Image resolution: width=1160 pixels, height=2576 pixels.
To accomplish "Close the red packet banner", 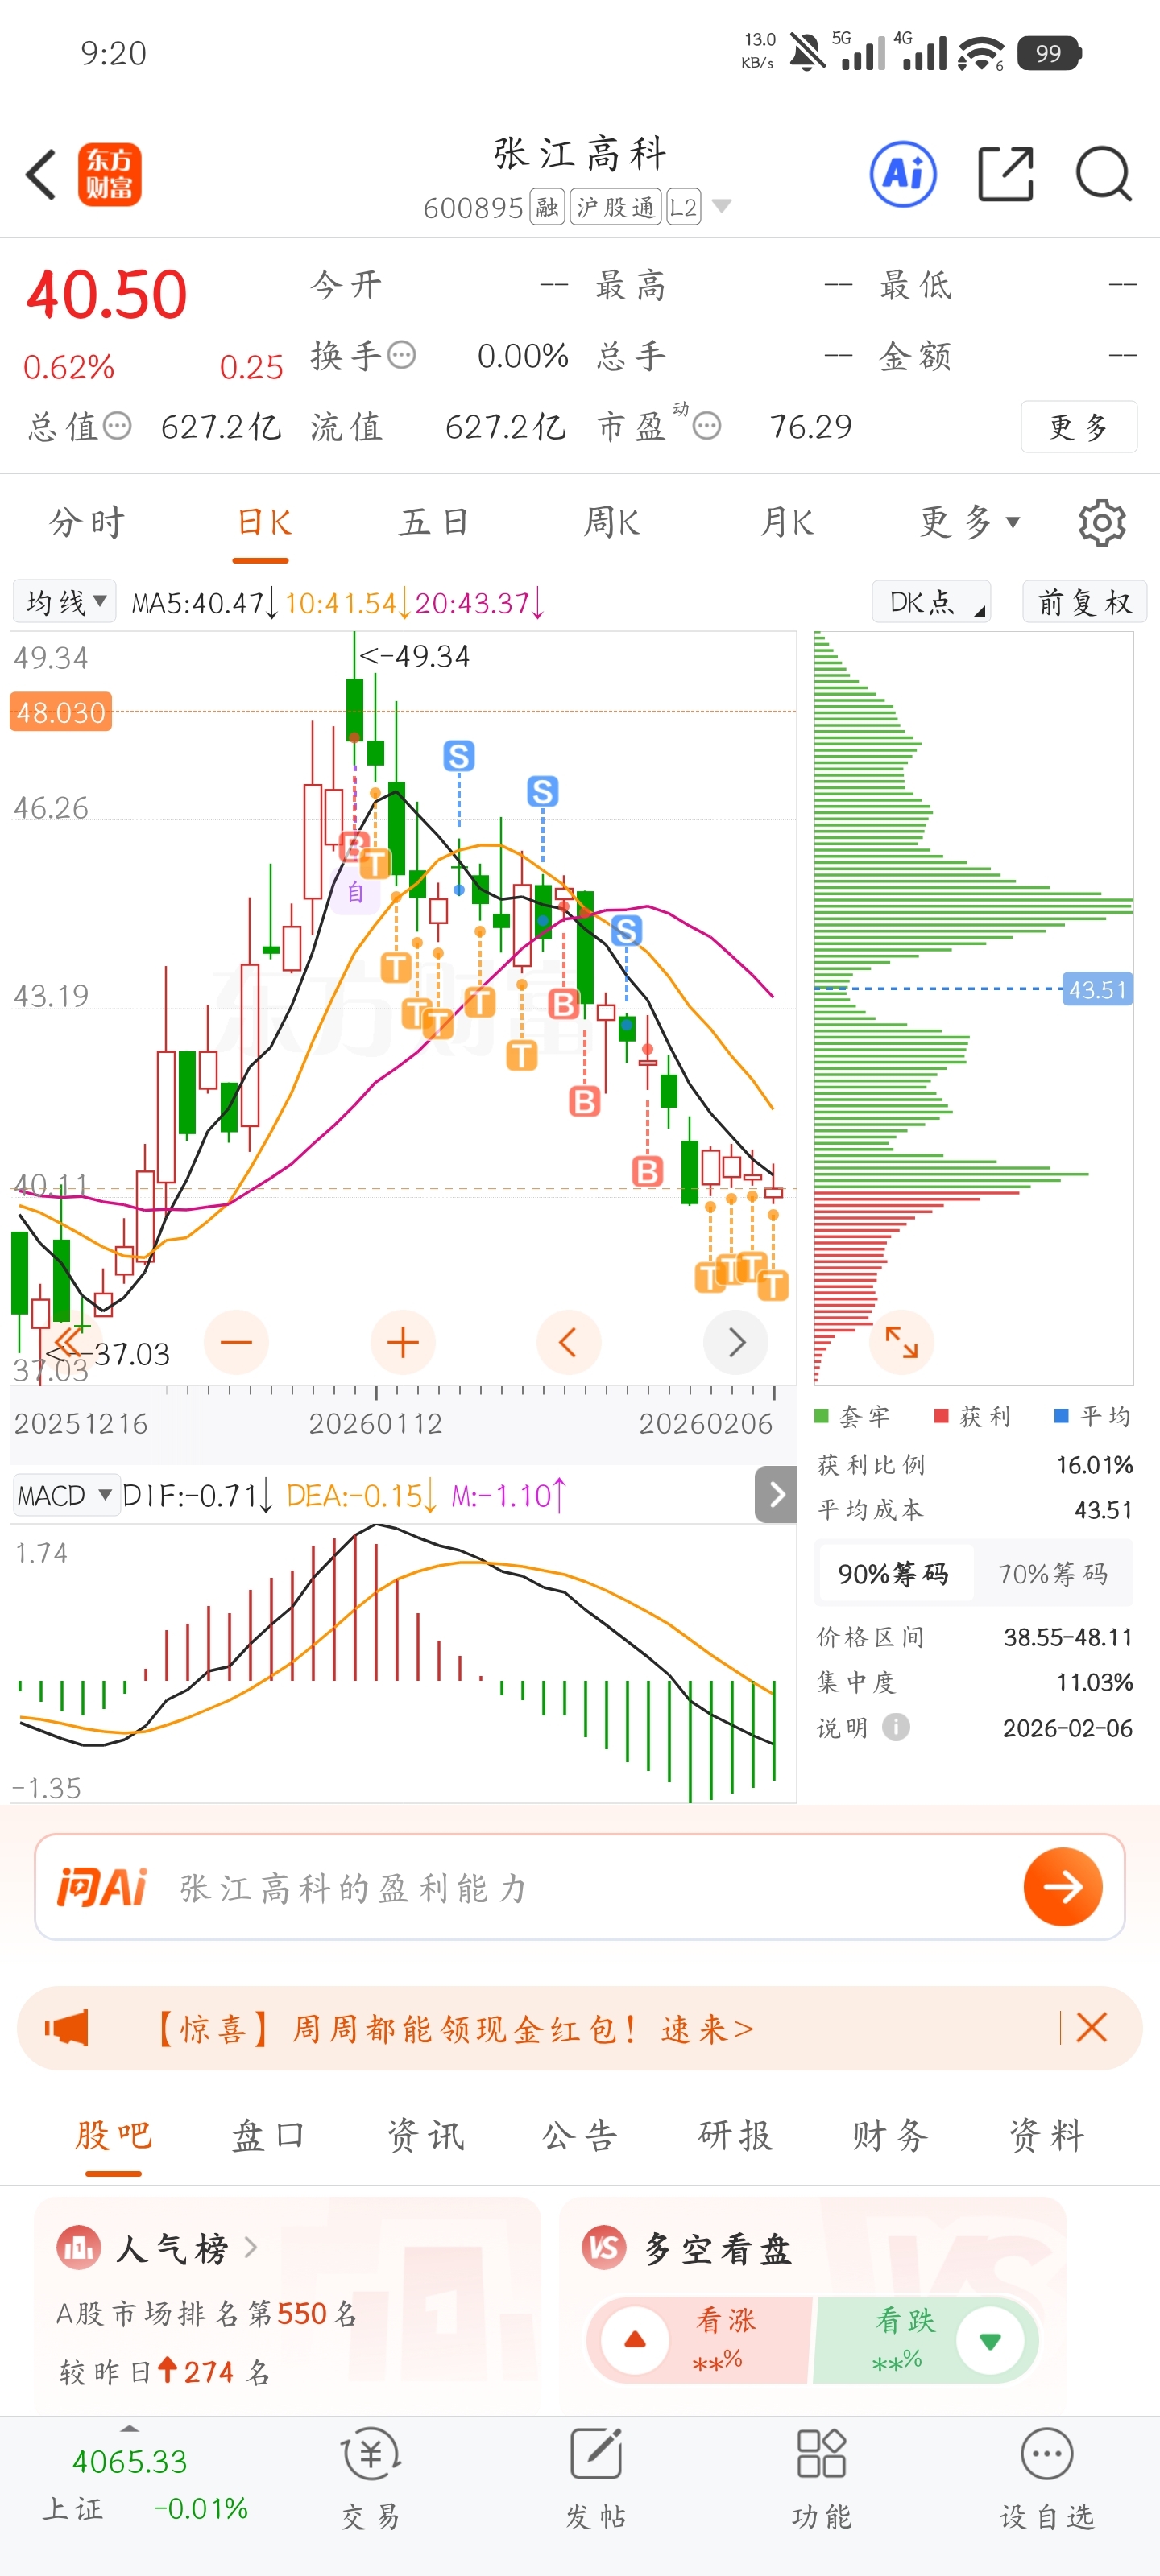I will tap(1091, 2028).
